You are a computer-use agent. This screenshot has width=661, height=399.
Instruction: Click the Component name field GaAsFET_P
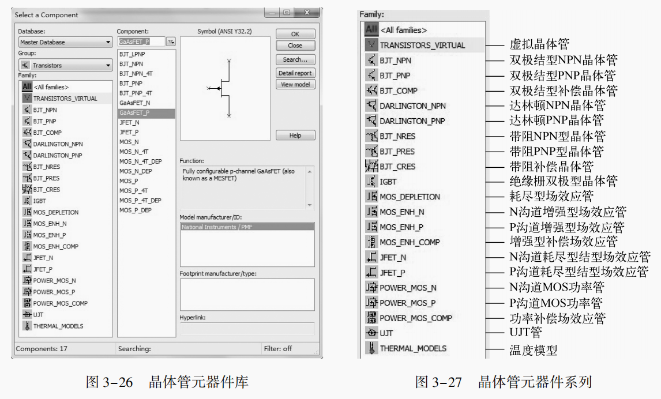tap(141, 42)
